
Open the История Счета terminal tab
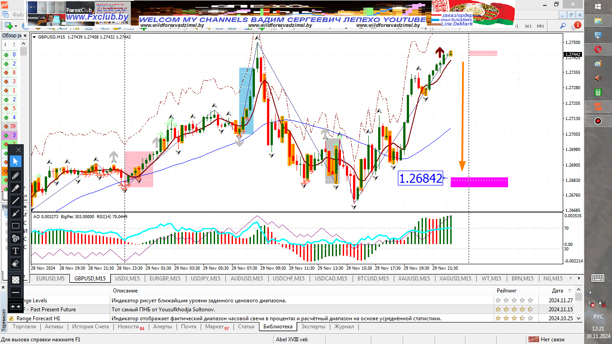pyautogui.click(x=91, y=327)
